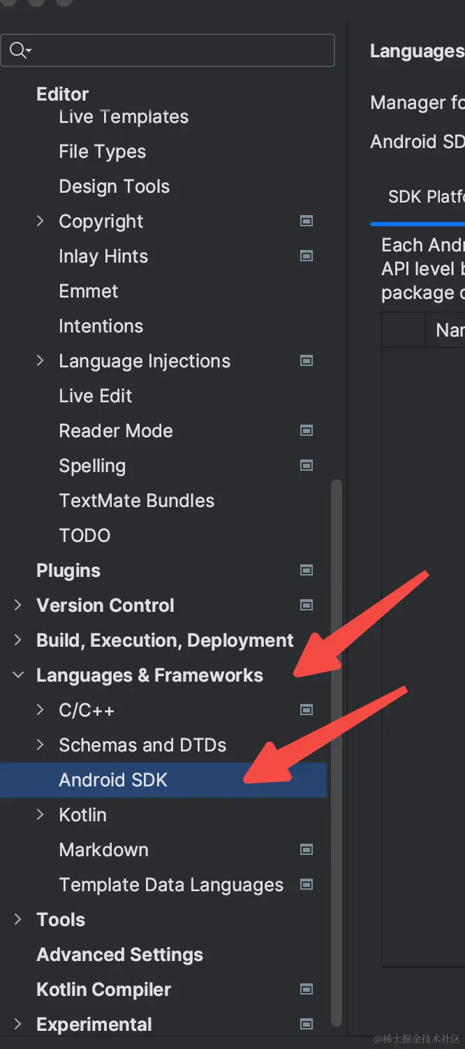Click project-level icon beside Reader Mode
The width and height of the screenshot is (465, 1049).
(x=306, y=431)
